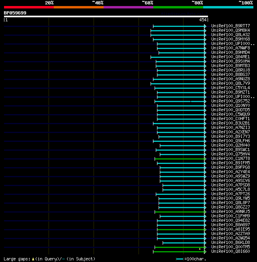Select the UniRef100_B9FPG8 label
Screen dimensions: 257x262
[x=230, y=168]
